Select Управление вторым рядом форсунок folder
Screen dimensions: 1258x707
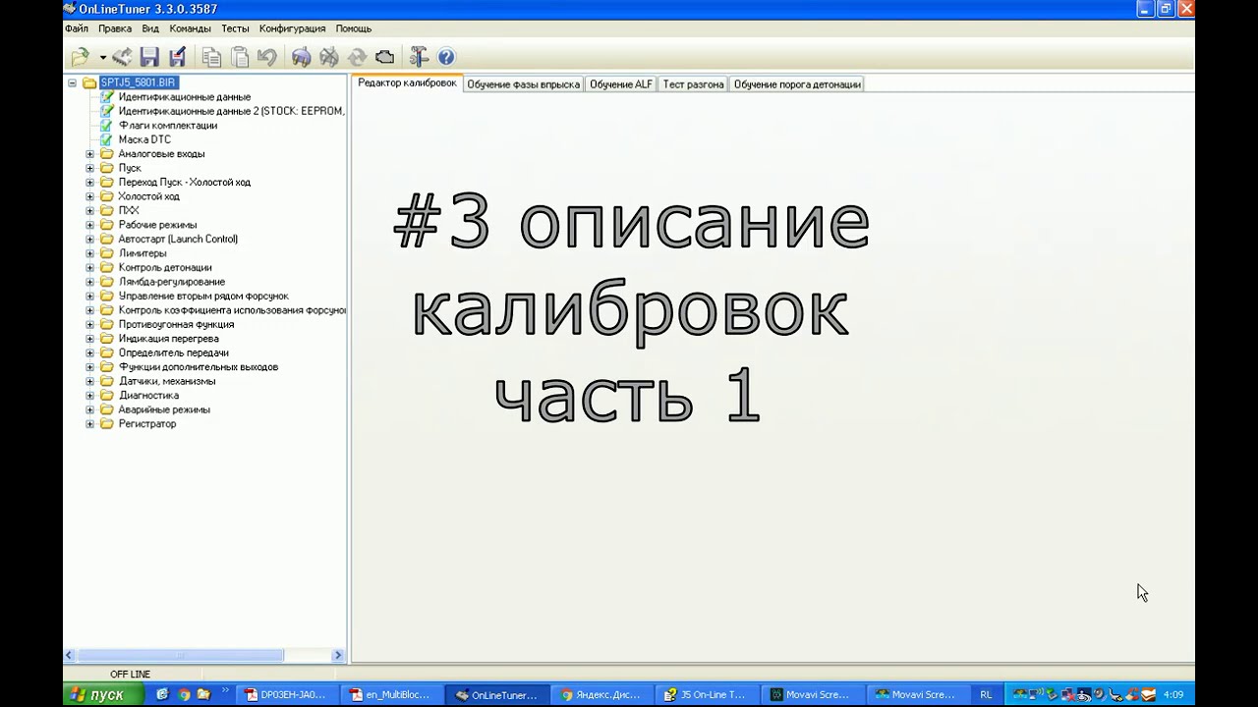[x=203, y=296]
